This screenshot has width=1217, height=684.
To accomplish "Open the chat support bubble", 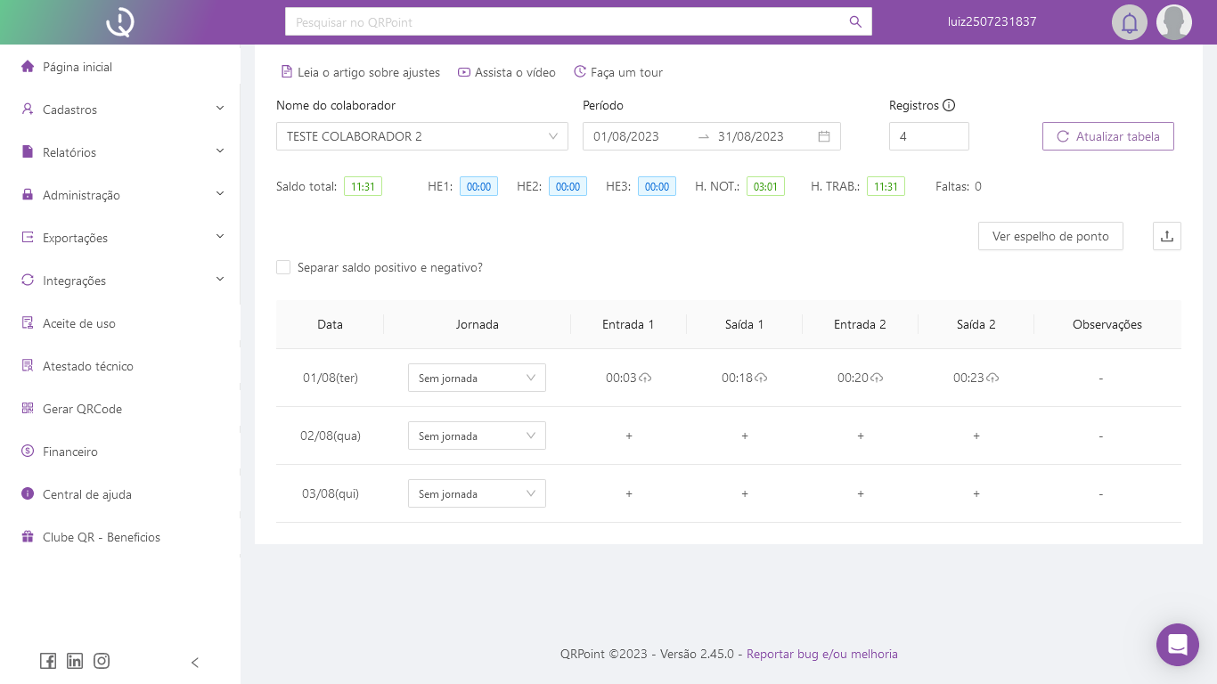I will tap(1177, 644).
